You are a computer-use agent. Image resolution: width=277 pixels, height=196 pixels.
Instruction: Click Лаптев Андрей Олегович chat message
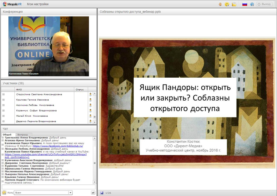pyautogui.click(x=42, y=181)
